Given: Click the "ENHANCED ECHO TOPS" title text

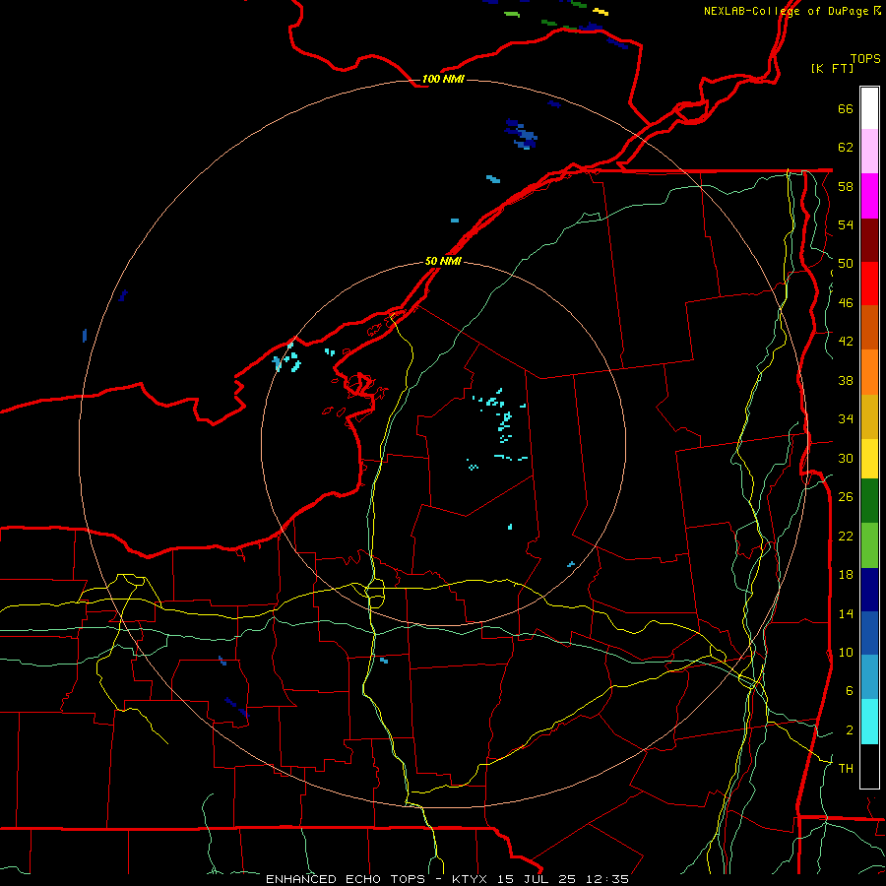Looking at the screenshot, I should [346, 879].
